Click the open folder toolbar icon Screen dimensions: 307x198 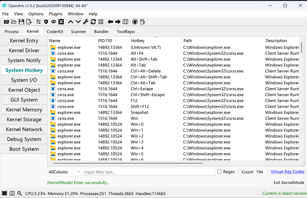click(14, 22)
